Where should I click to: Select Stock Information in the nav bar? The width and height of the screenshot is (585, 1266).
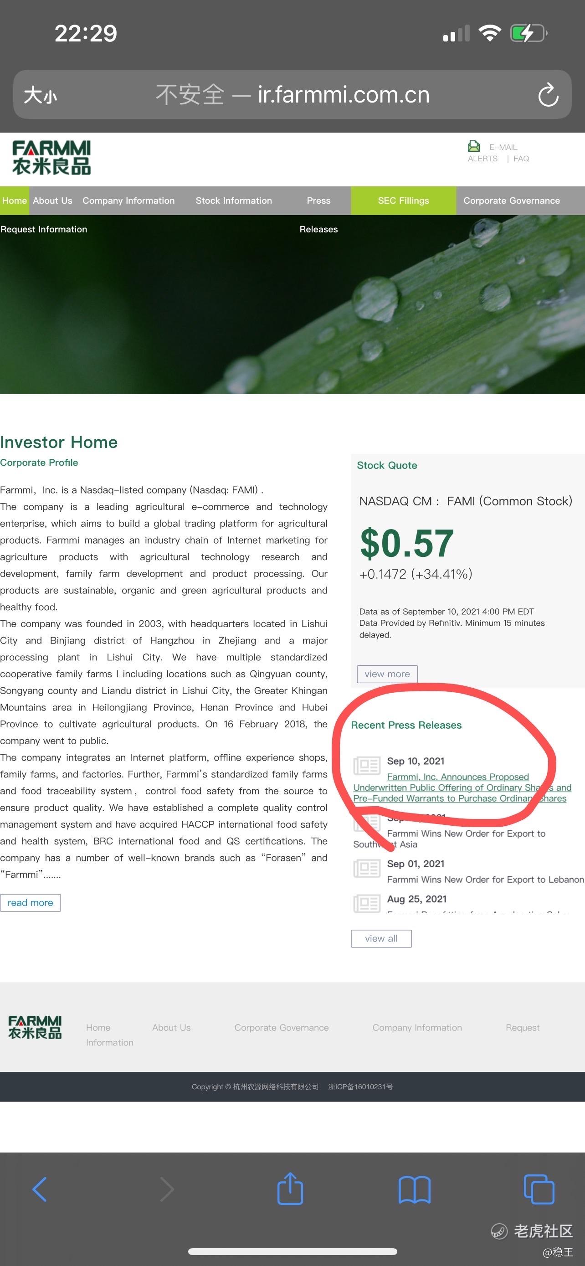pos(234,201)
